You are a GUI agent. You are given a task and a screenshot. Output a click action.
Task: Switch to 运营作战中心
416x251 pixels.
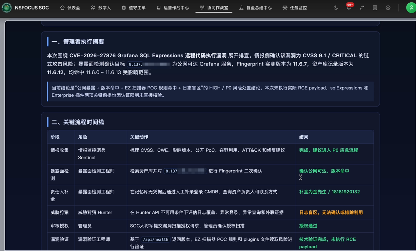(x=173, y=8)
